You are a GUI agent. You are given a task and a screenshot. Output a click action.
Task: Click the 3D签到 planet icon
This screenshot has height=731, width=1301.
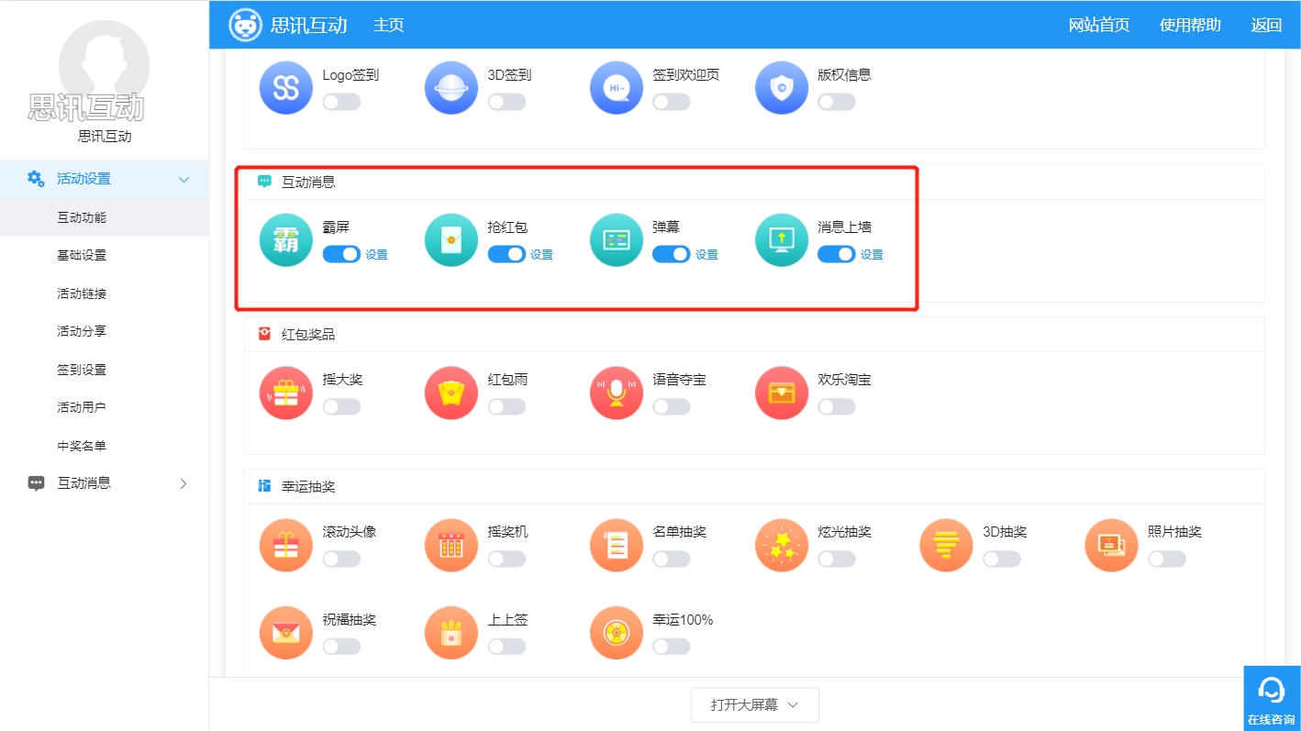point(451,88)
